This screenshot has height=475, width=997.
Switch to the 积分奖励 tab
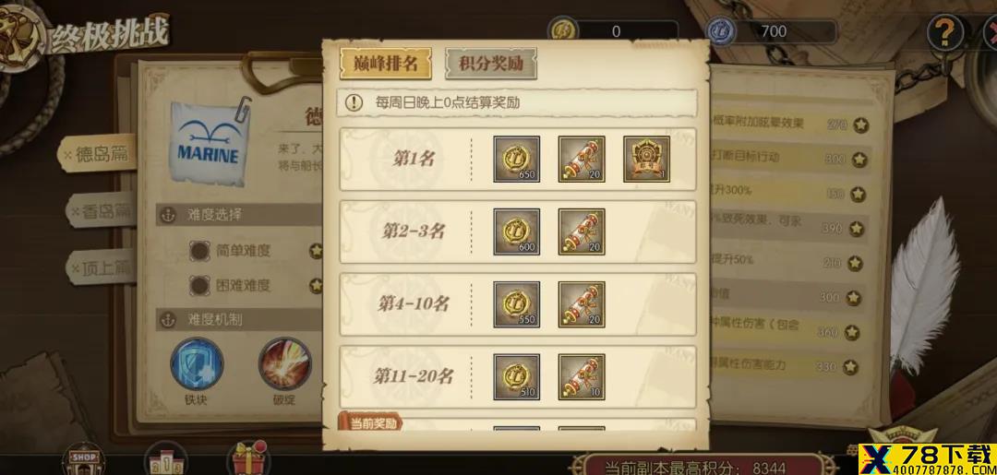491,65
